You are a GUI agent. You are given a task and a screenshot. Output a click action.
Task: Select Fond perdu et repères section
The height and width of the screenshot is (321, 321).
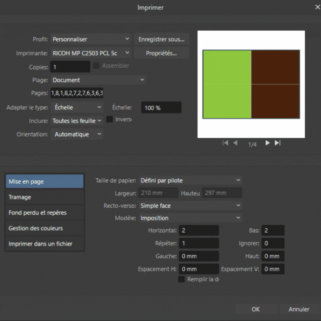coord(45,213)
